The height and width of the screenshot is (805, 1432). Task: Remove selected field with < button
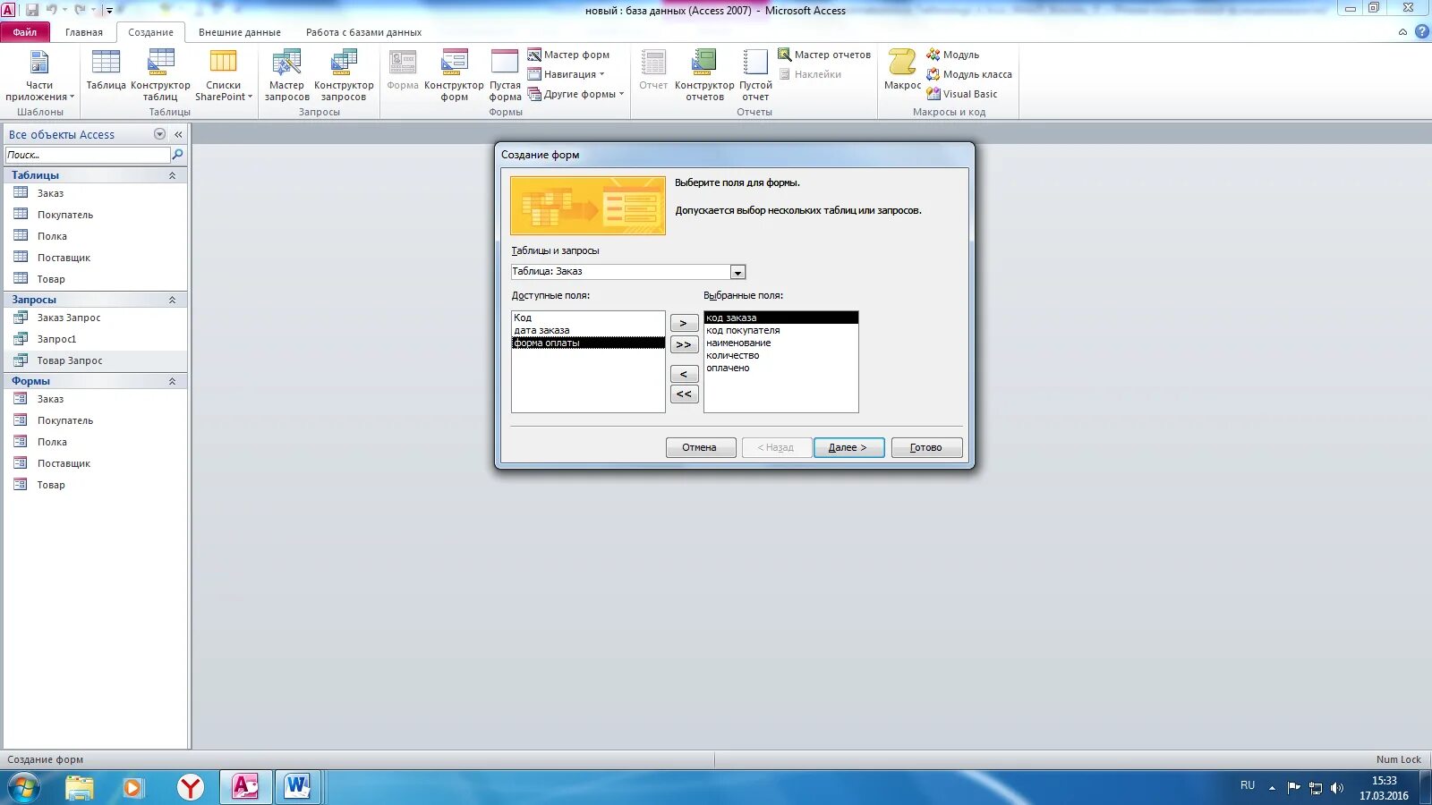point(684,374)
